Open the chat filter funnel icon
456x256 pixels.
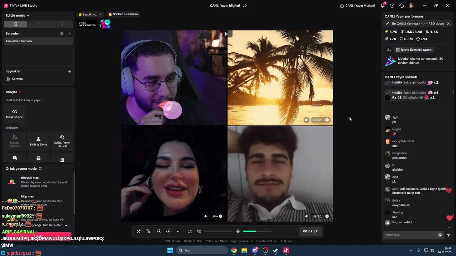click(x=449, y=235)
